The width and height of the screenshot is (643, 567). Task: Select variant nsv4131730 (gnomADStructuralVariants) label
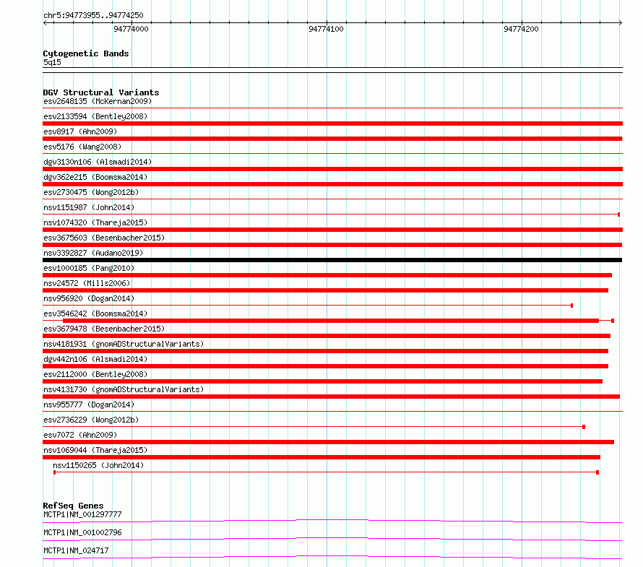point(124,389)
